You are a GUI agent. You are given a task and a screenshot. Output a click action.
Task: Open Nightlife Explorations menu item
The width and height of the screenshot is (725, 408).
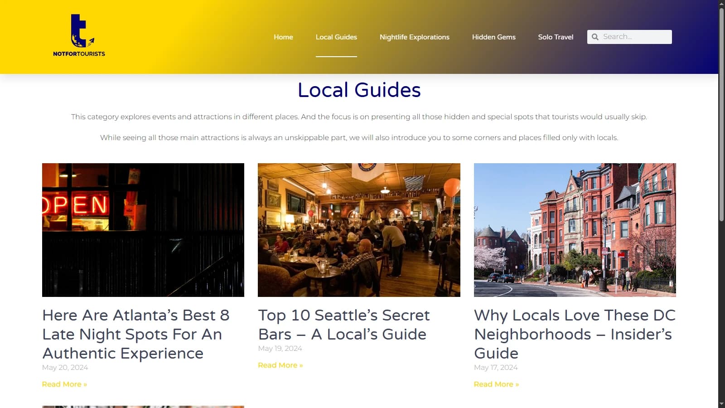click(x=414, y=37)
